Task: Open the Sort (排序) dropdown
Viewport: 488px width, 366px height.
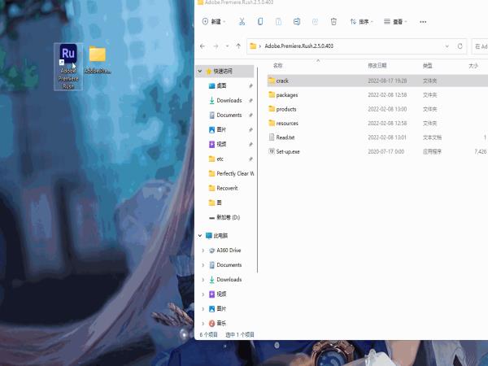Action: [361, 21]
